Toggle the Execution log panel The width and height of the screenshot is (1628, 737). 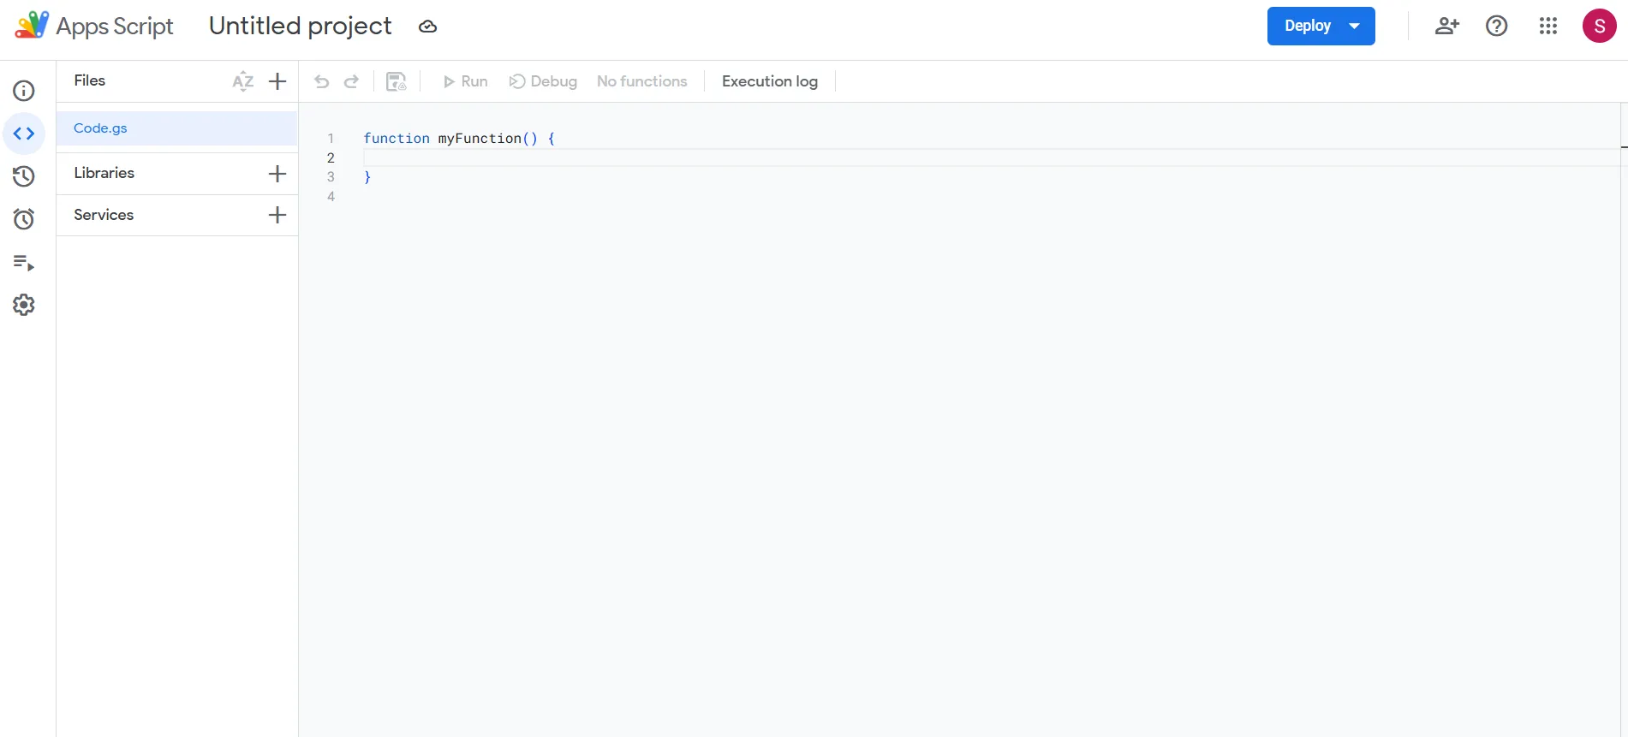click(770, 81)
